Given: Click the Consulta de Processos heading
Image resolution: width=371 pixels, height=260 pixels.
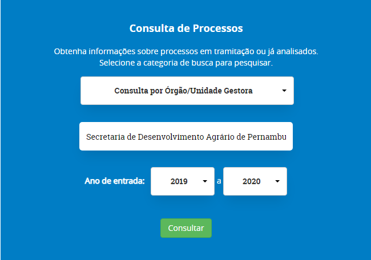Looking at the screenshot, I should 186,29.
